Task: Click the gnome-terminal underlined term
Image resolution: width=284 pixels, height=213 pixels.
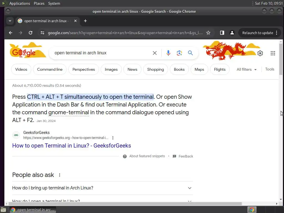Action: pyautogui.click(x=69, y=113)
